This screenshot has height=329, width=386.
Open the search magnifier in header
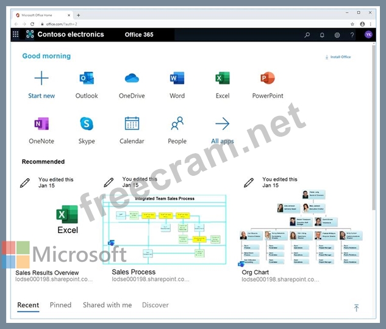(x=307, y=35)
